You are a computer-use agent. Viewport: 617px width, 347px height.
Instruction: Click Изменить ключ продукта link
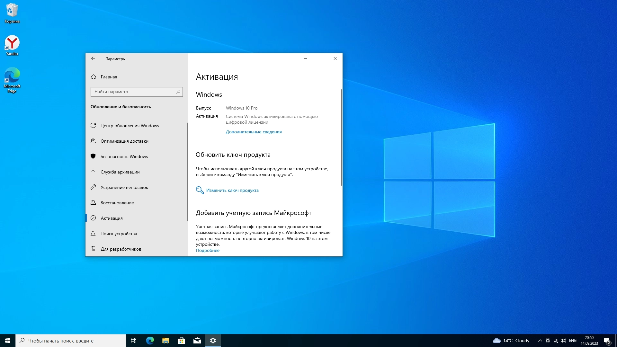click(x=232, y=190)
